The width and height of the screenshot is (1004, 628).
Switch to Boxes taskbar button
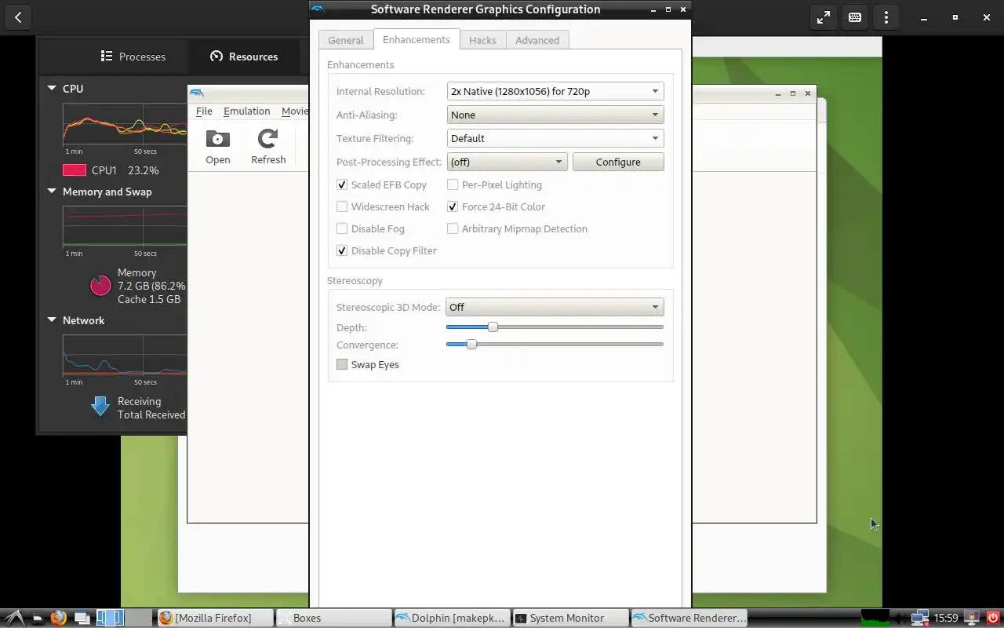pos(333,618)
